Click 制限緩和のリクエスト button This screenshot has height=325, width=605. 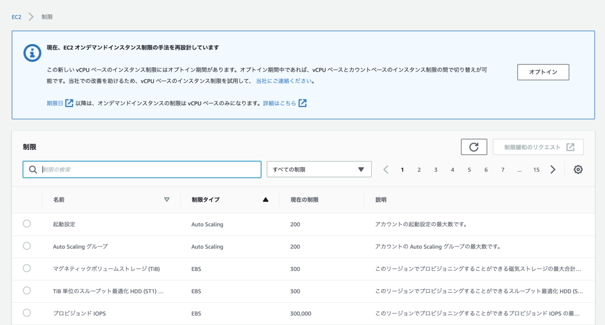click(x=538, y=147)
